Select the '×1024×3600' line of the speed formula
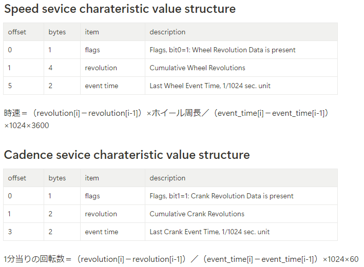This screenshot has width=364, height=267. coord(27,126)
